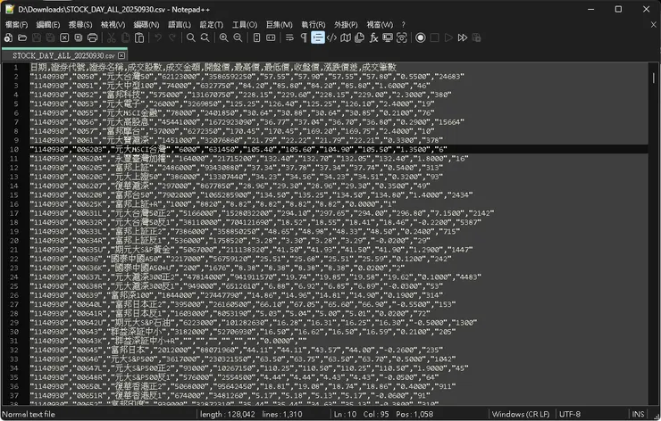661x421 pixels.
Task: Click the Redo arrow icon
Action: [x=172, y=37]
